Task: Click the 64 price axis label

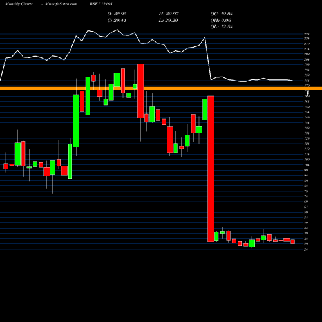Action: click(306, 207)
